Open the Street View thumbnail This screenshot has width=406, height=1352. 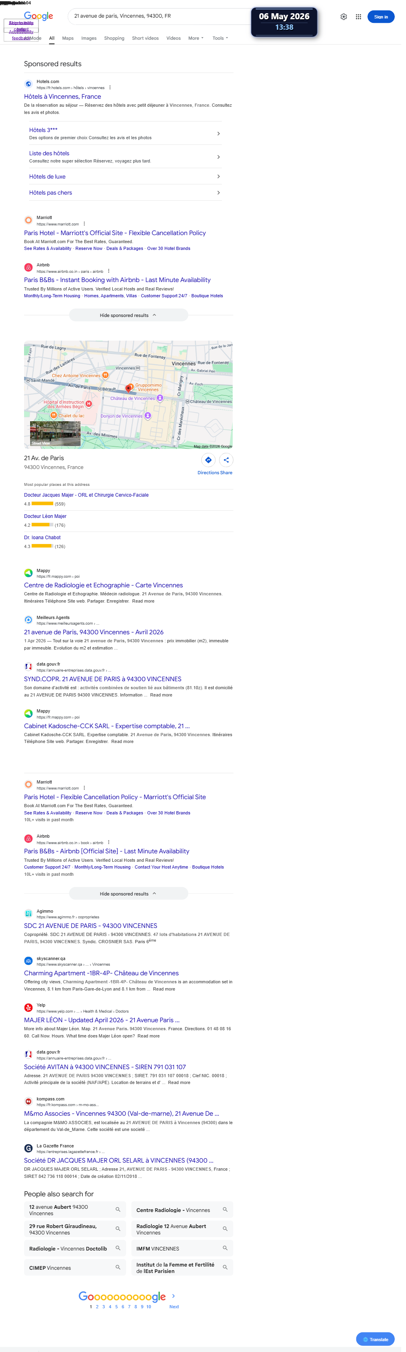55,434
